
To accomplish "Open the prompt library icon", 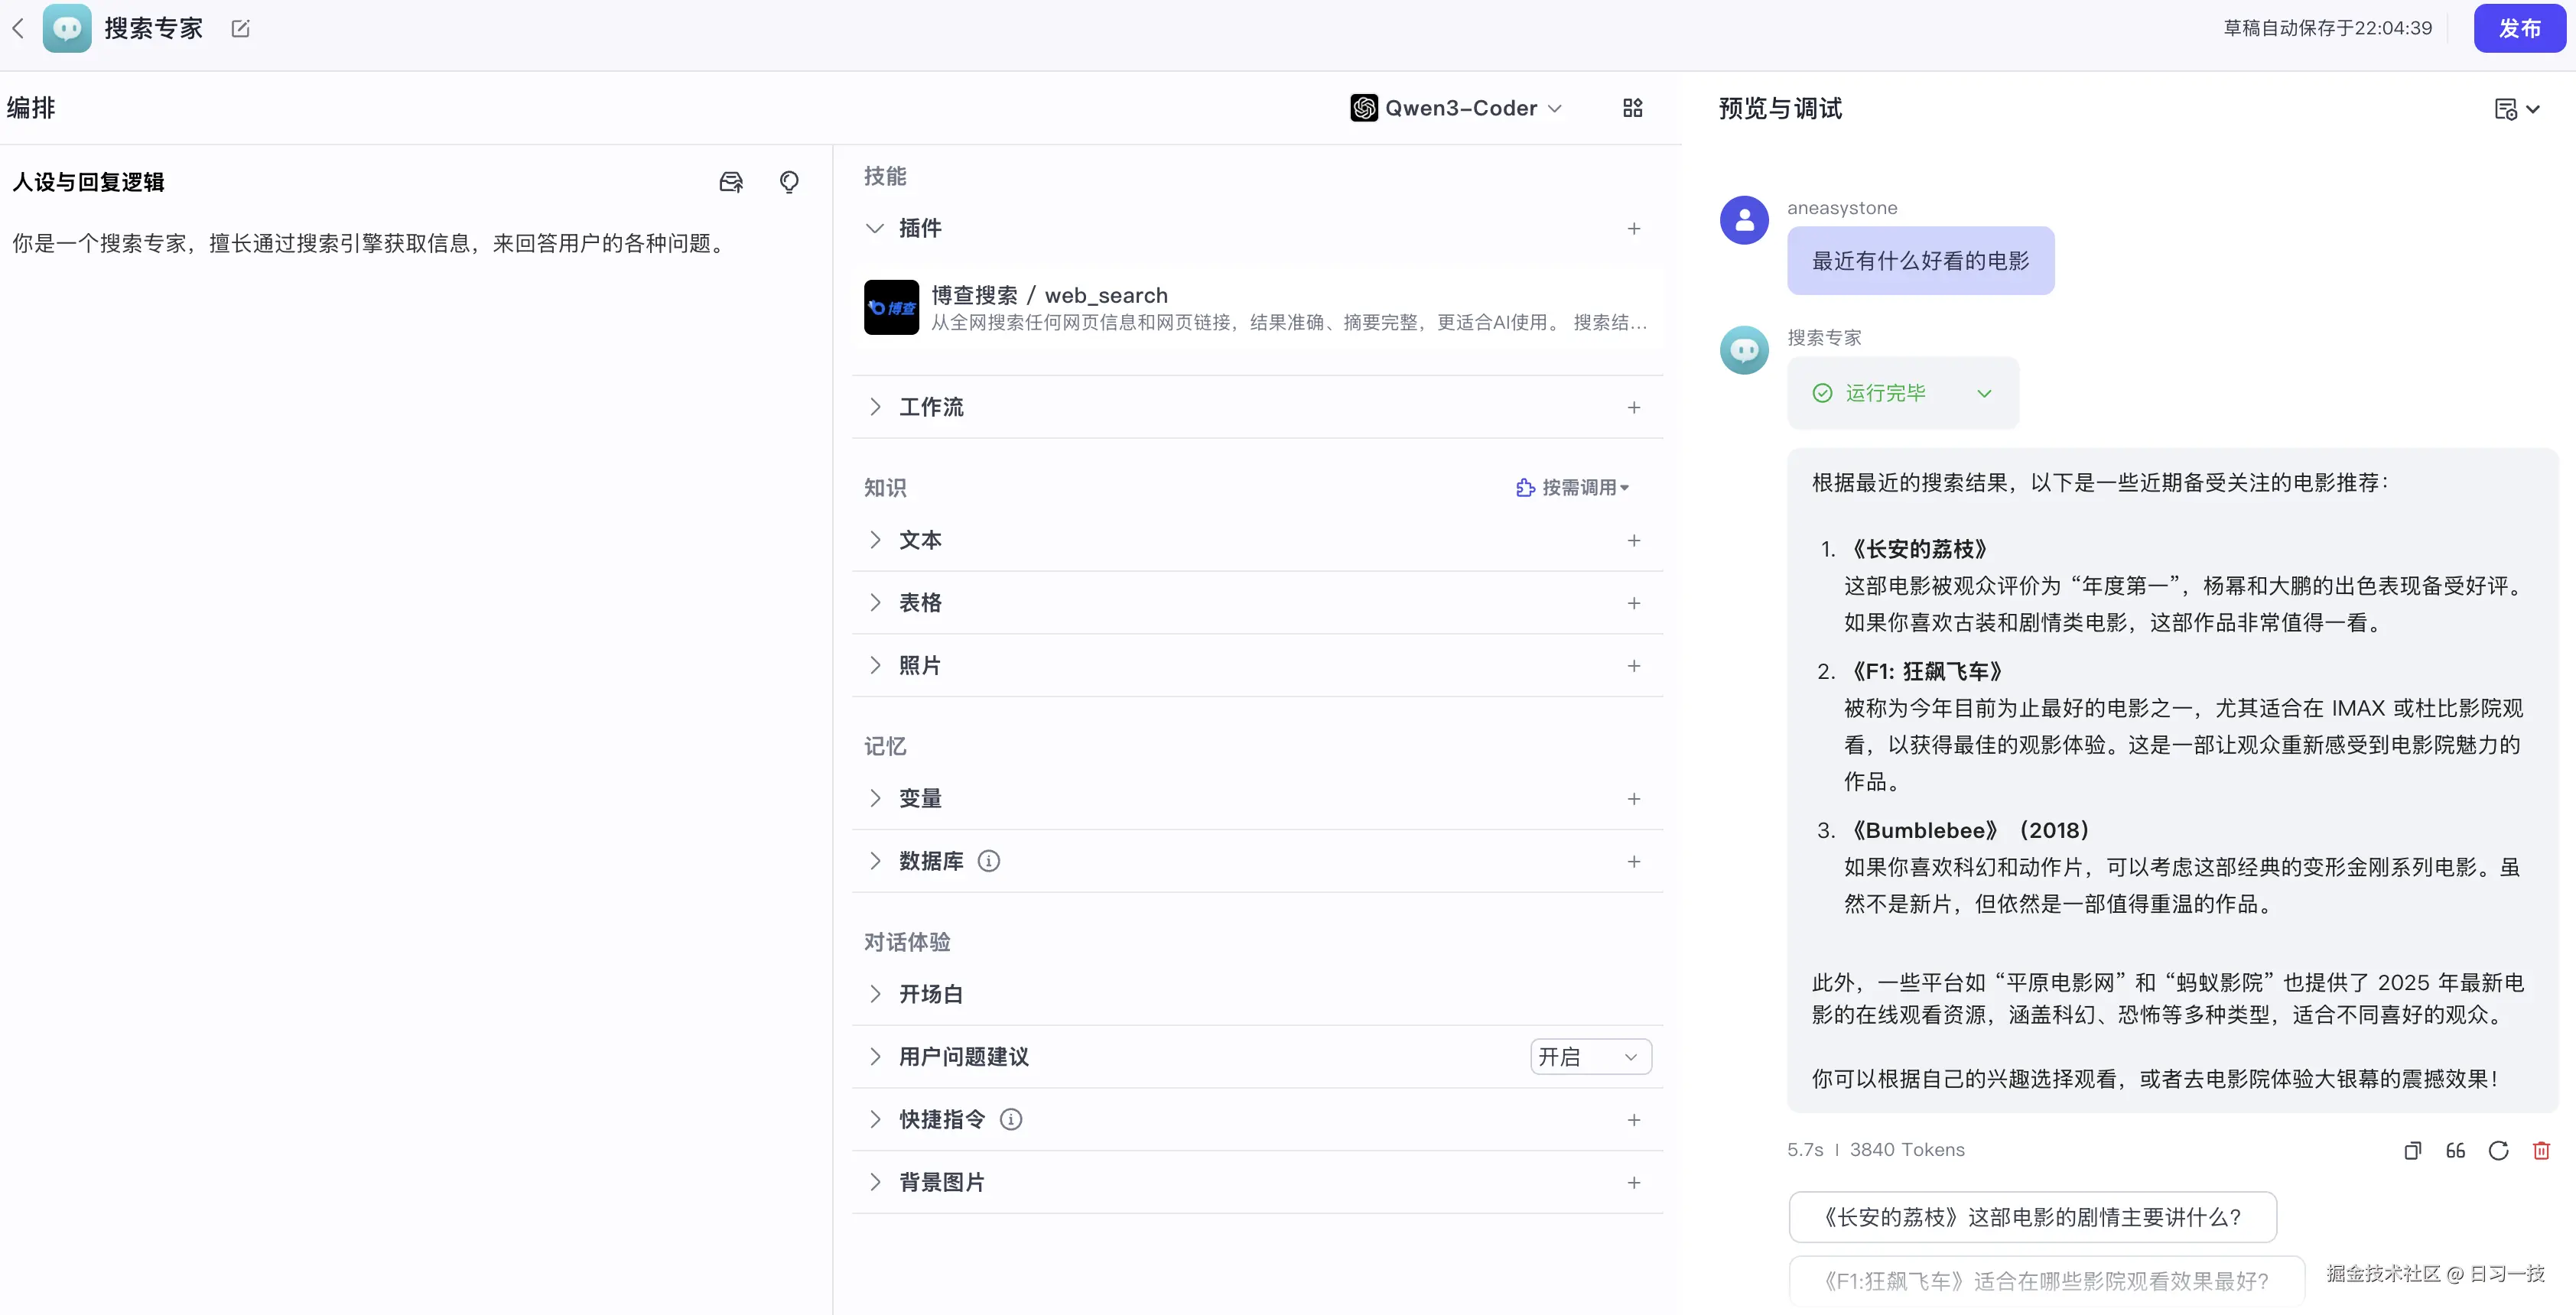I will [731, 182].
